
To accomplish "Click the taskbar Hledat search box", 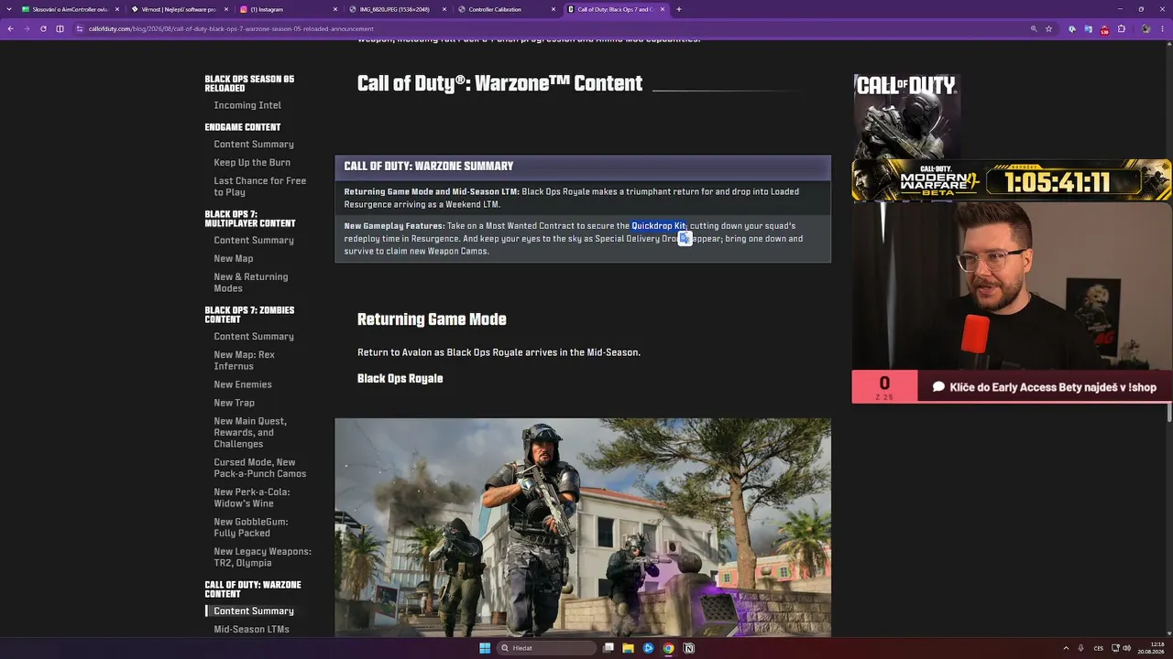I will coord(548,648).
